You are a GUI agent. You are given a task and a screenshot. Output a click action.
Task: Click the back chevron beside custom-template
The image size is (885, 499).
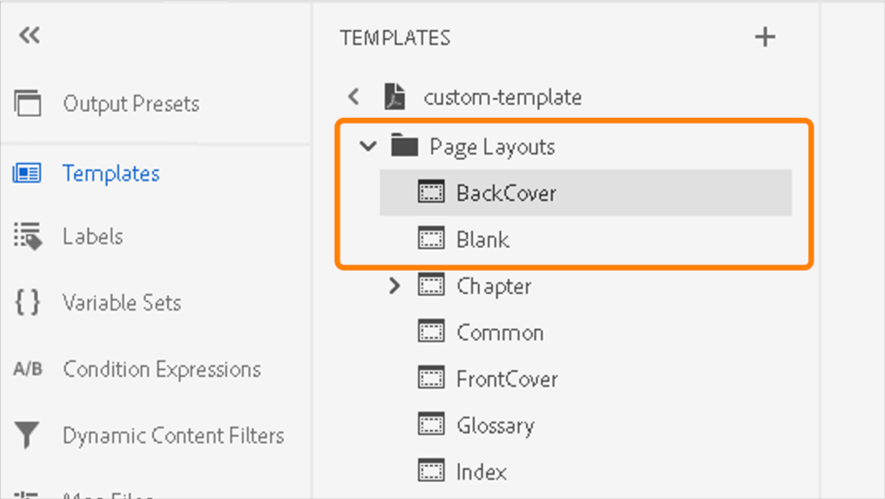click(x=352, y=96)
